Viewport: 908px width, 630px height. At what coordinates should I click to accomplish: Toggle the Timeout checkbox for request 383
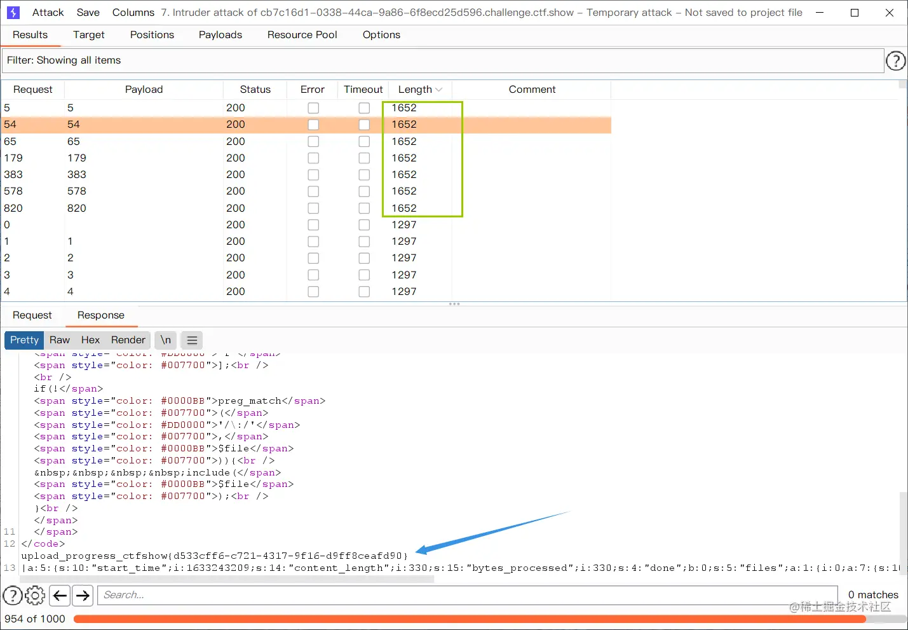pos(364,175)
